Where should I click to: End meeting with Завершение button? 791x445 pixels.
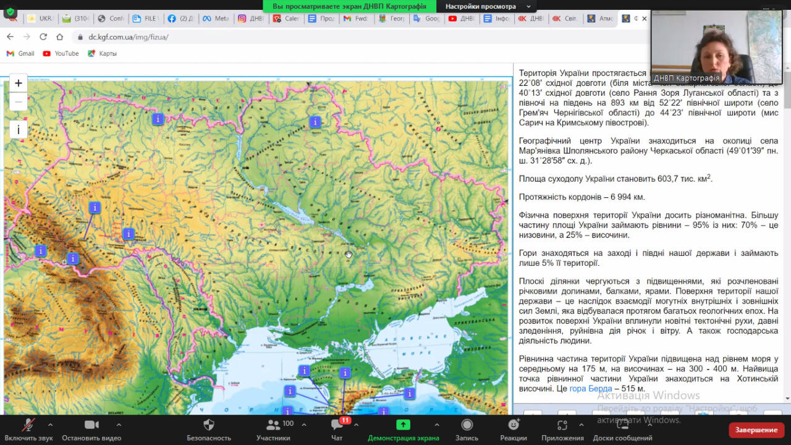[x=756, y=430]
